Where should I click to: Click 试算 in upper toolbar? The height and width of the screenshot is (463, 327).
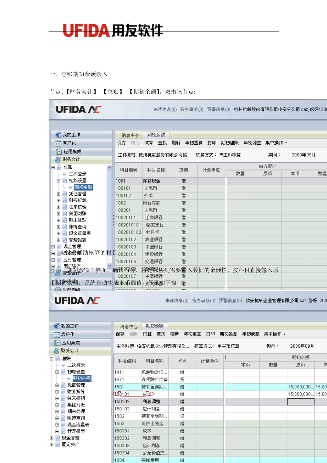click(x=149, y=143)
